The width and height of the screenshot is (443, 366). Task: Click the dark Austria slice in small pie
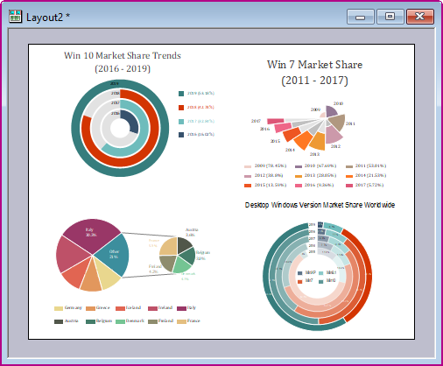coord(184,244)
